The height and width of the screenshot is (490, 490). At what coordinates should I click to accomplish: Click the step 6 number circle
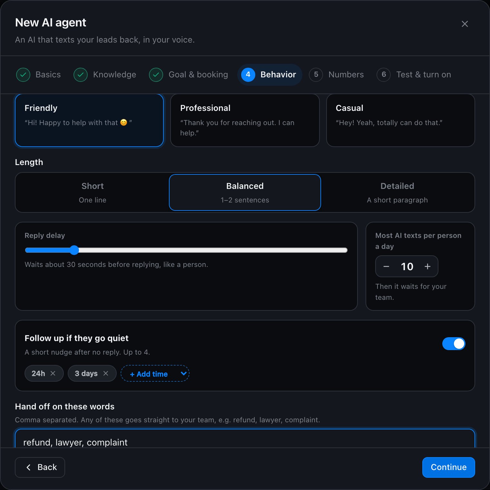coord(384,75)
